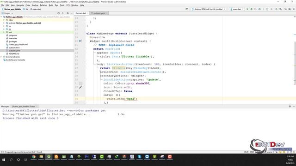Click the taskbar search icon
Screen dimensions: 296x166
[x=11, y=160]
